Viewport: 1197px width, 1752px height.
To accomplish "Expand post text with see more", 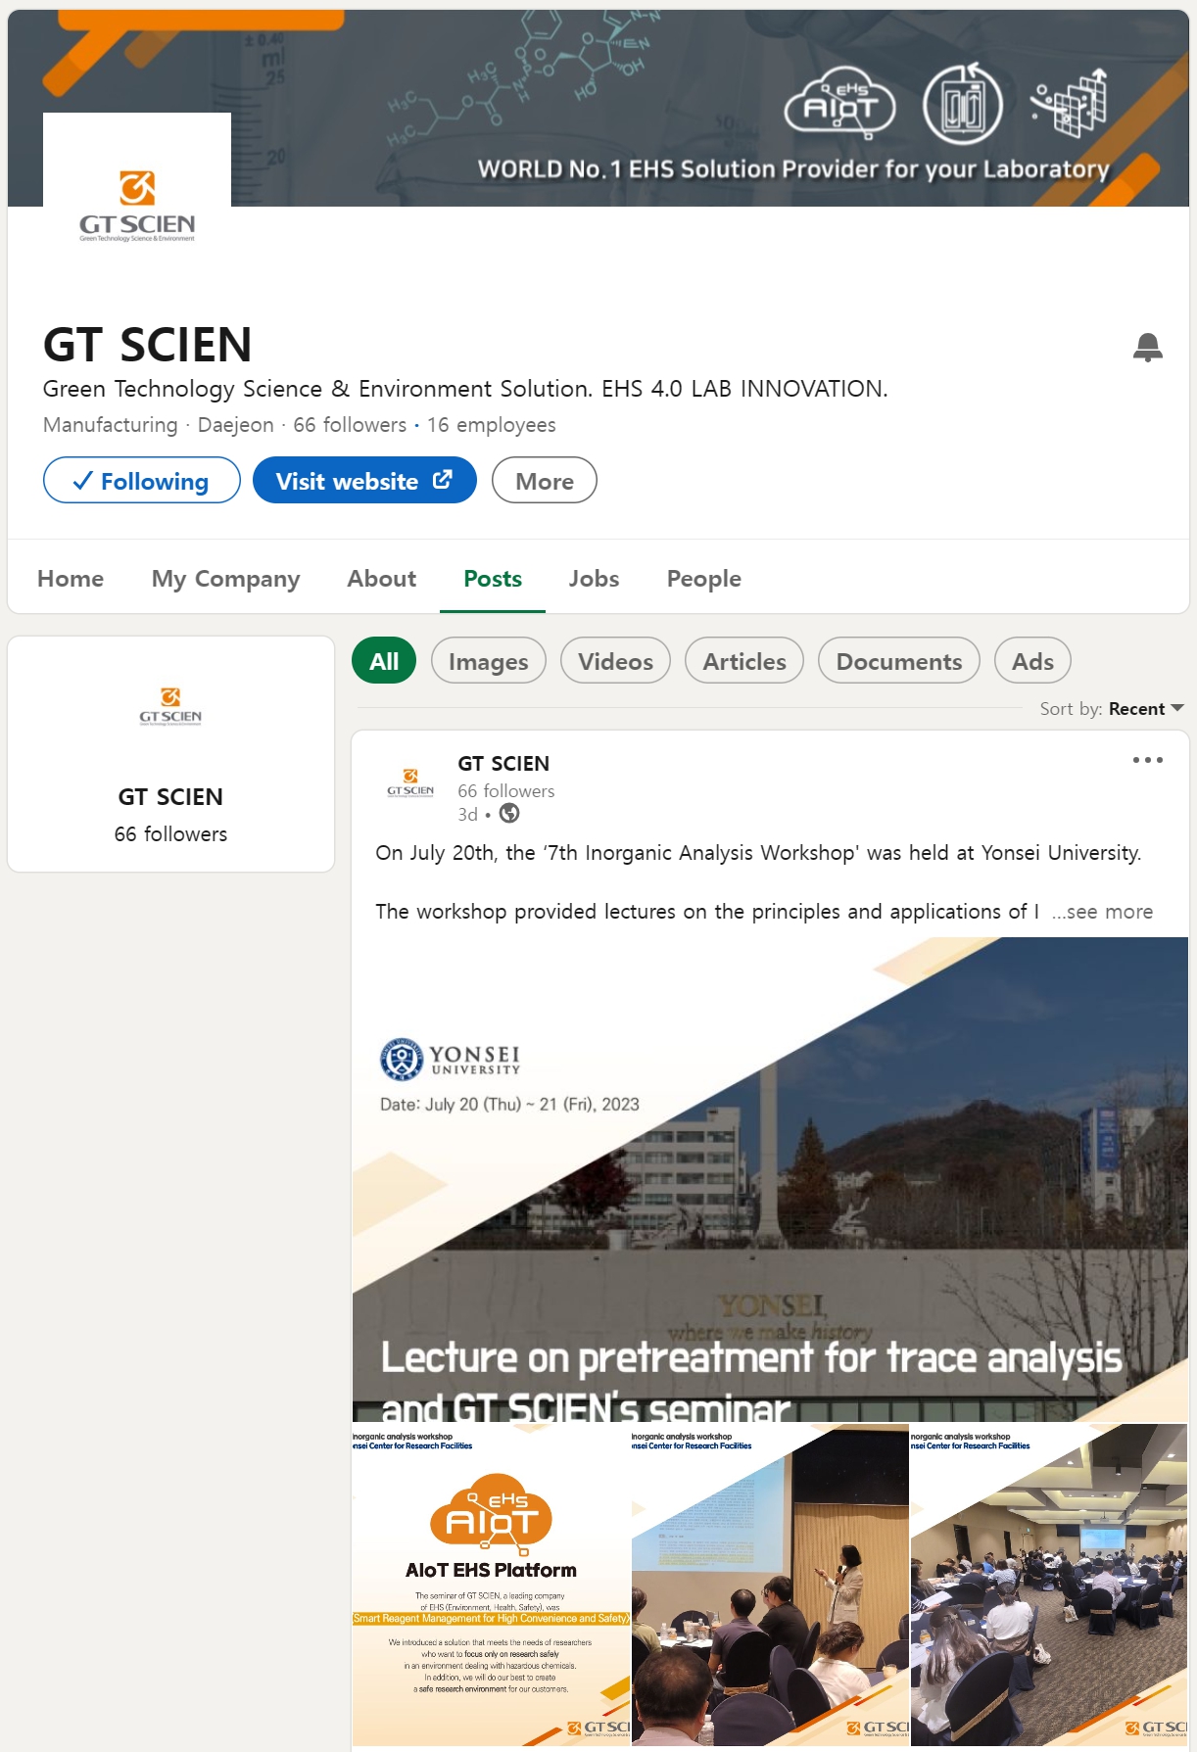I will pyautogui.click(x=1103, y=912).
